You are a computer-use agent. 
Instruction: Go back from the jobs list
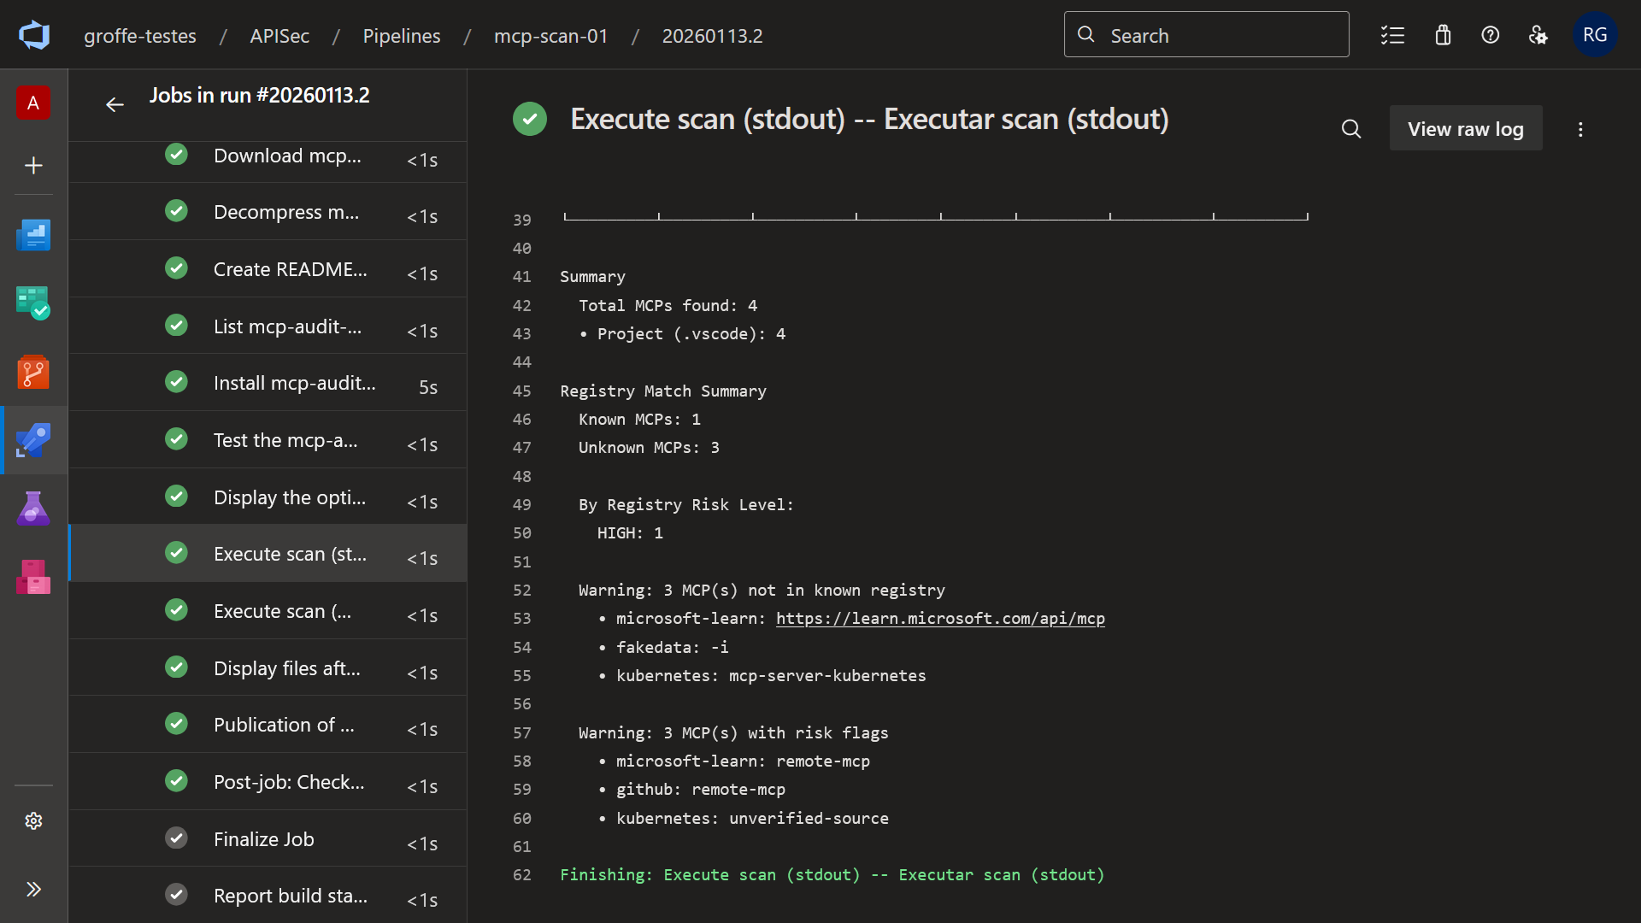(x=115, y=104)
